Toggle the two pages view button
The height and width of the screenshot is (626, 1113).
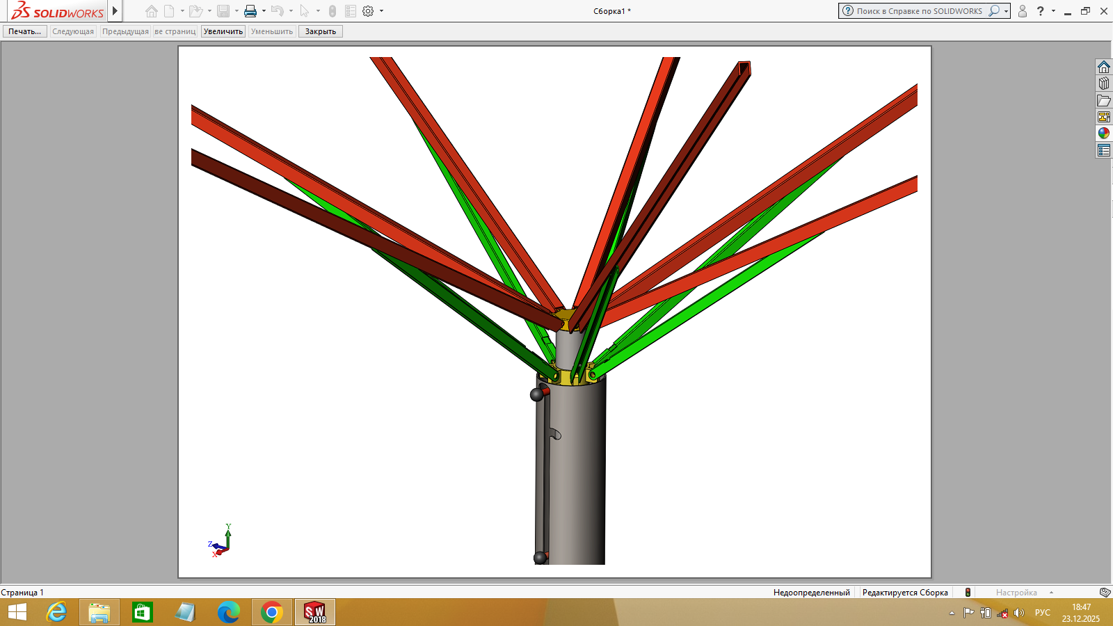click(175, 31)
